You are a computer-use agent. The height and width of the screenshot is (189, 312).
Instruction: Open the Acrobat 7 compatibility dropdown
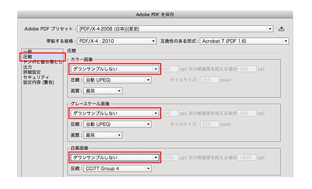click(x=244, y=41)
